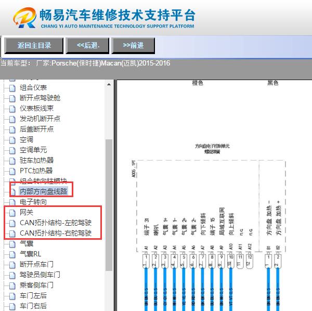Image resolution: width=312 pixels, height=311 pixels.
Task: Click the document icon beside 组合仪表
Action: tap(12, 88)
